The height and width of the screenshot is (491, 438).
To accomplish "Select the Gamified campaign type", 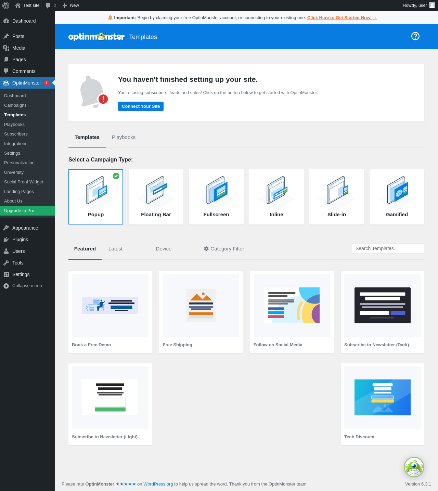I will pyautogui.click(x=397, y=197).
